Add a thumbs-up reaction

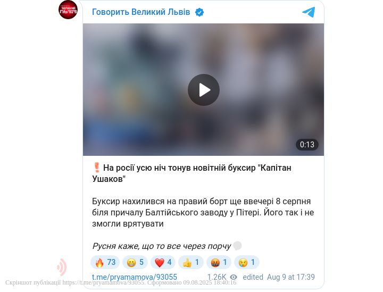191,262
